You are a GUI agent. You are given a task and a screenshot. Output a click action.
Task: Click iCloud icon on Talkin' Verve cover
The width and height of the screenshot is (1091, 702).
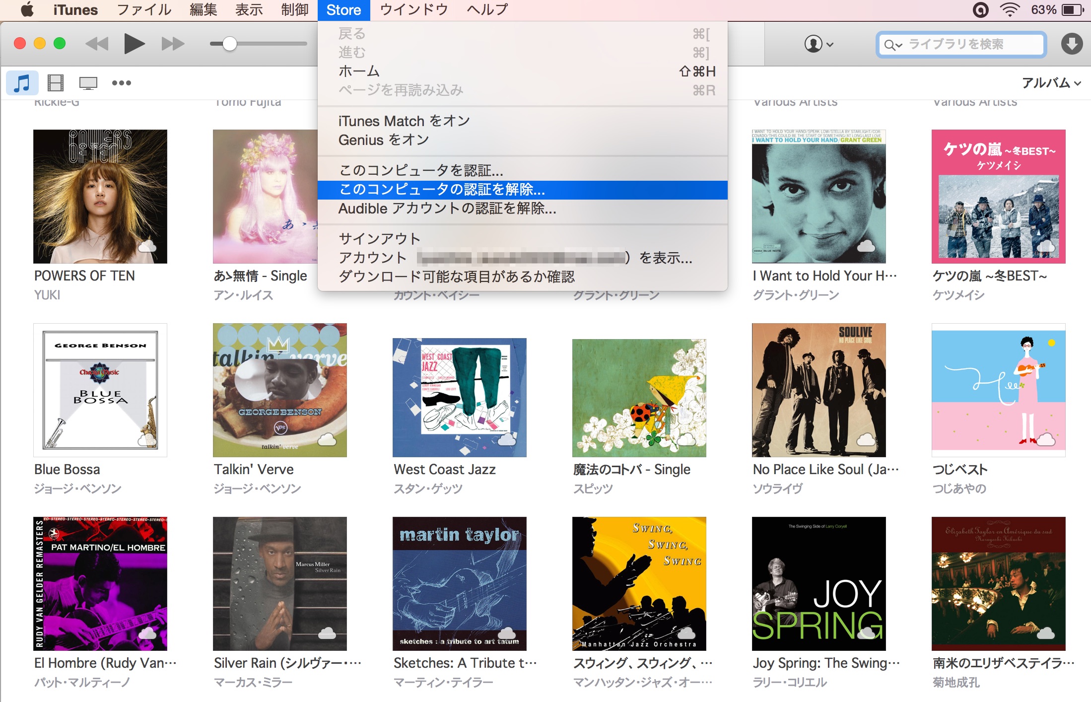pos(327,439)
